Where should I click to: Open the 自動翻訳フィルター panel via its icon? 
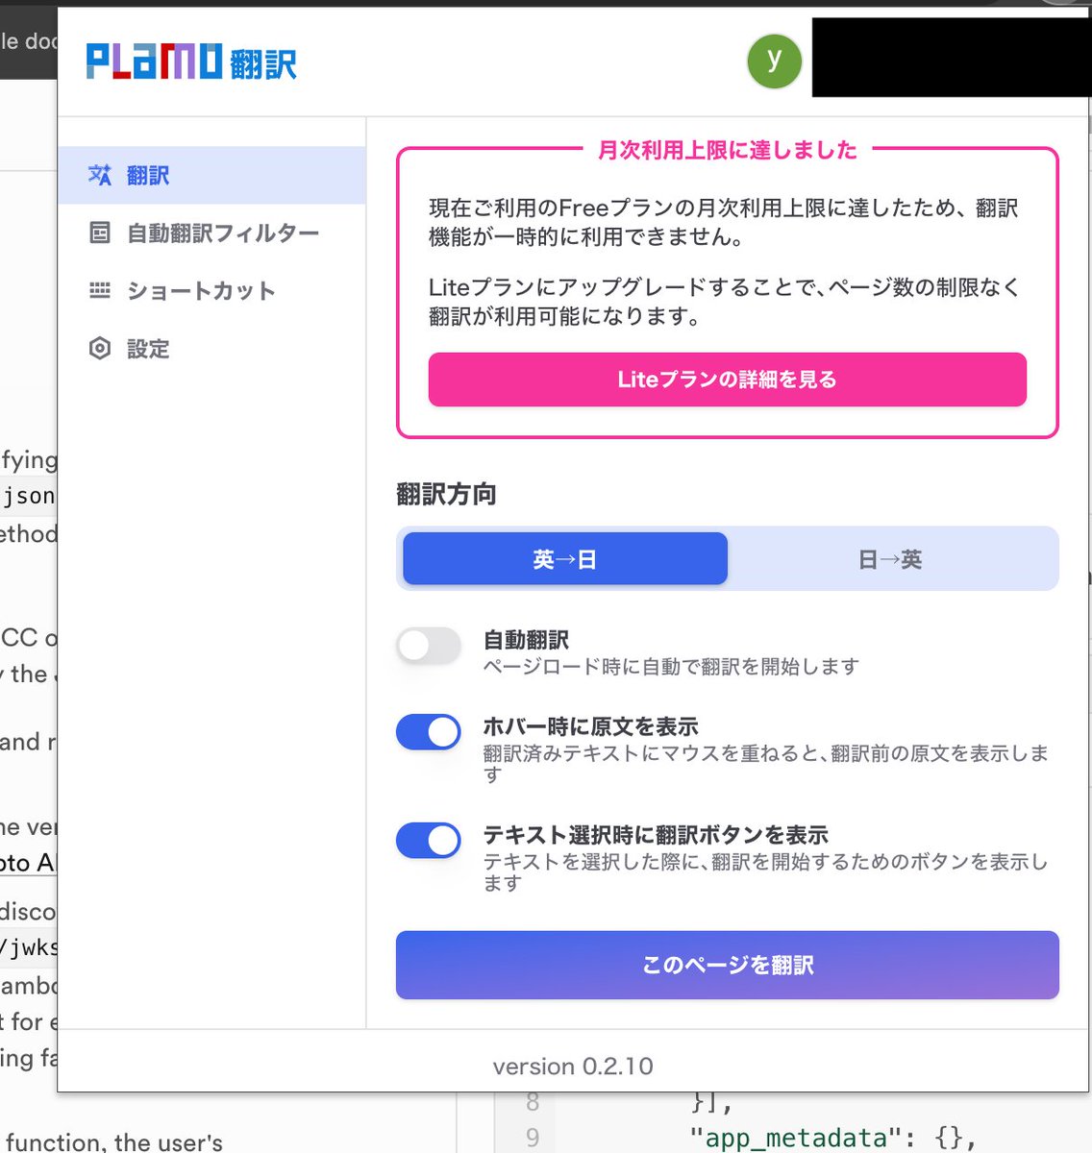click(100, 233)
